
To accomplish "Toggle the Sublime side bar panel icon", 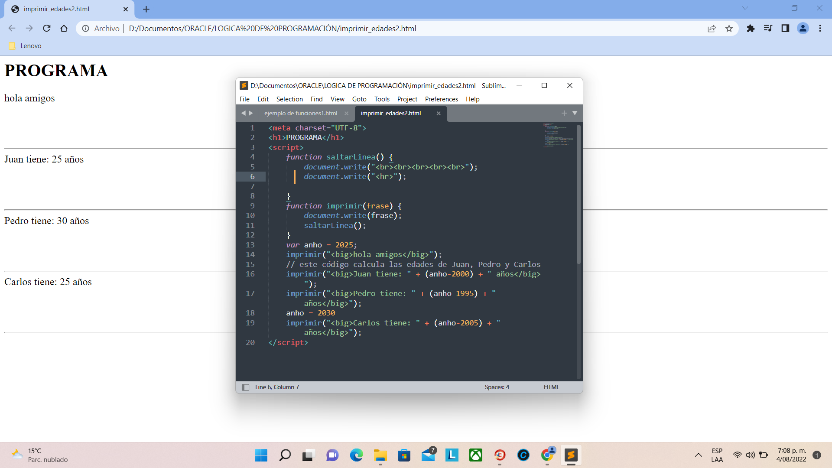I will (x=245, y=387).
